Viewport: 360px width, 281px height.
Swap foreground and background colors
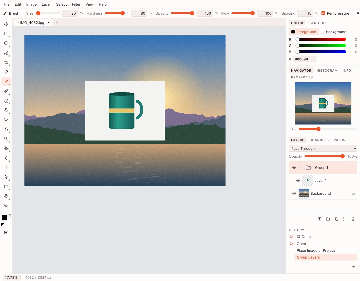[10, 215]
